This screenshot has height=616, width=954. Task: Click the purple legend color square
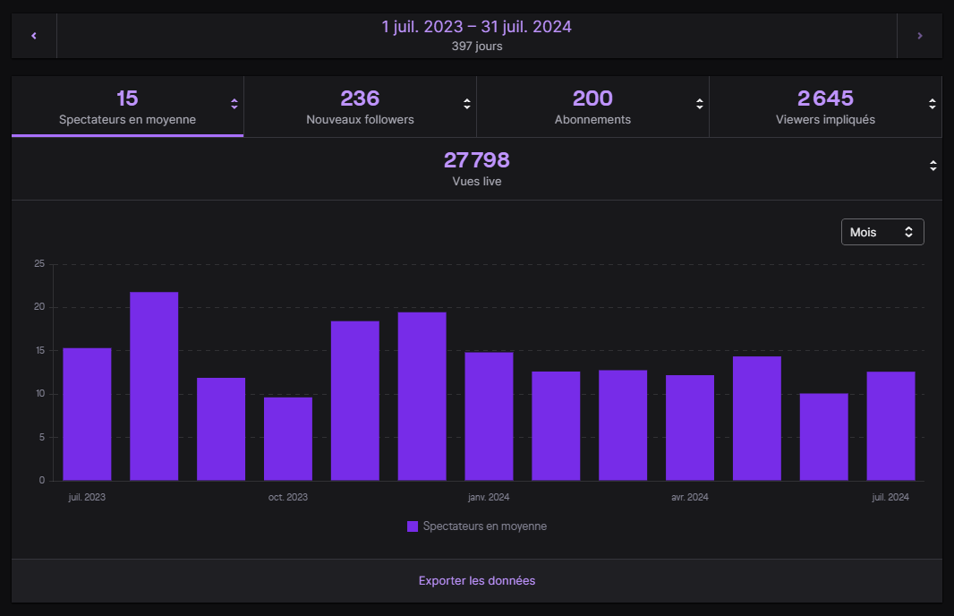tap(413, 526)
